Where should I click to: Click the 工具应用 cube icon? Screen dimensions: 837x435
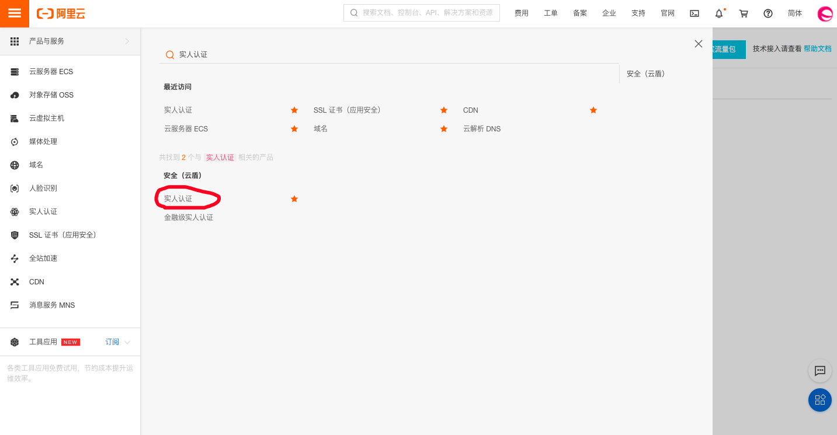[15, 342]
